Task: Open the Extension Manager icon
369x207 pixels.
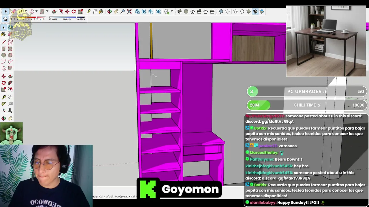Action: click(x=159, y=11)
